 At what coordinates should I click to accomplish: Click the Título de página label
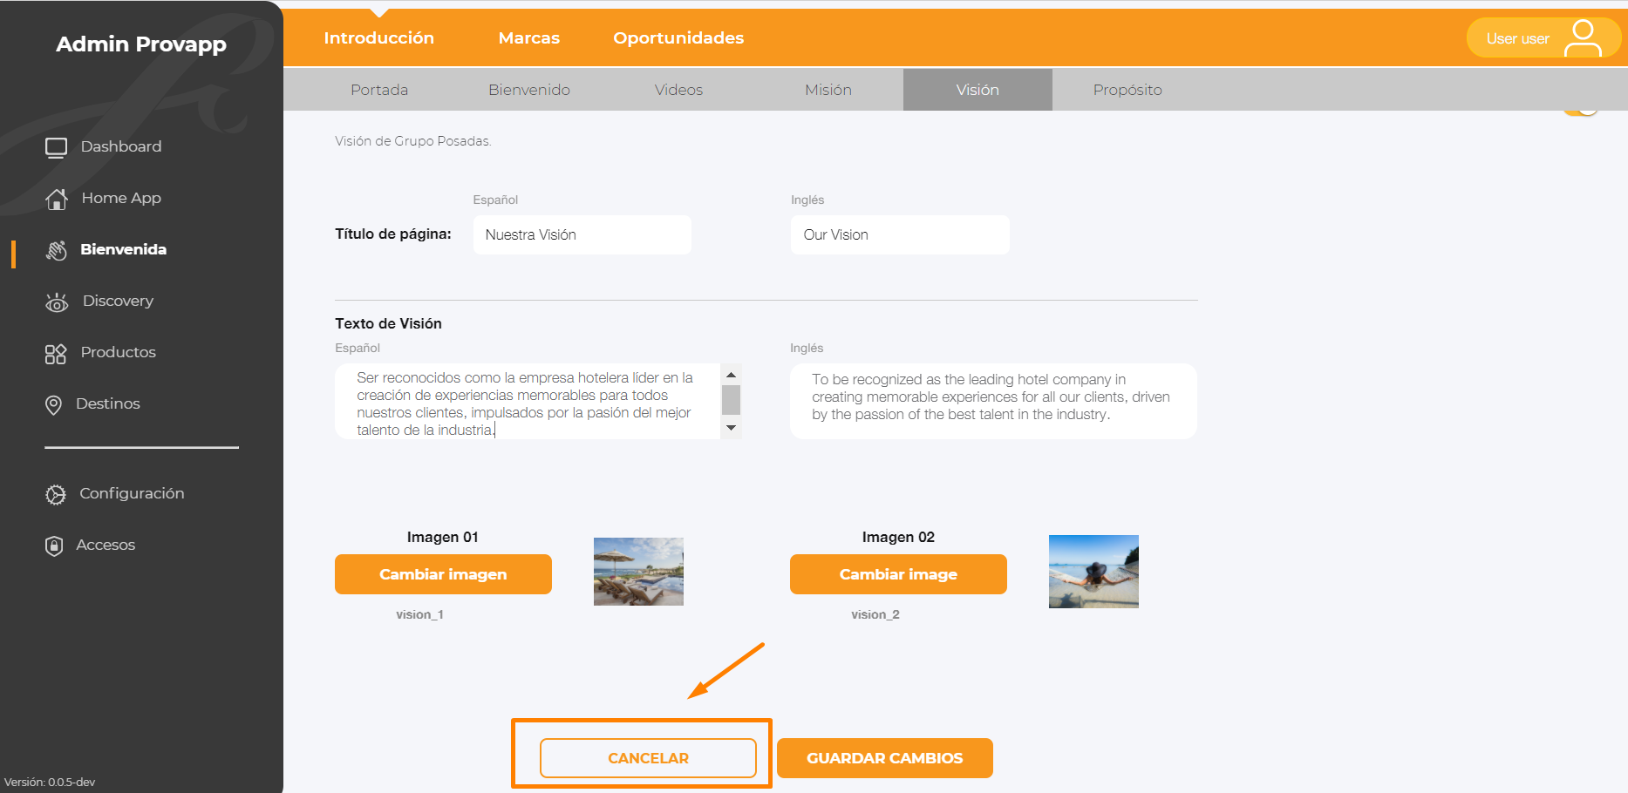[x=393, y=234]
